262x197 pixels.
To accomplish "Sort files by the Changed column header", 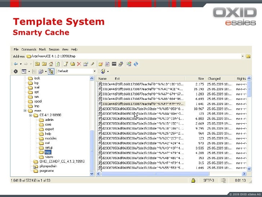I will 214,79.
